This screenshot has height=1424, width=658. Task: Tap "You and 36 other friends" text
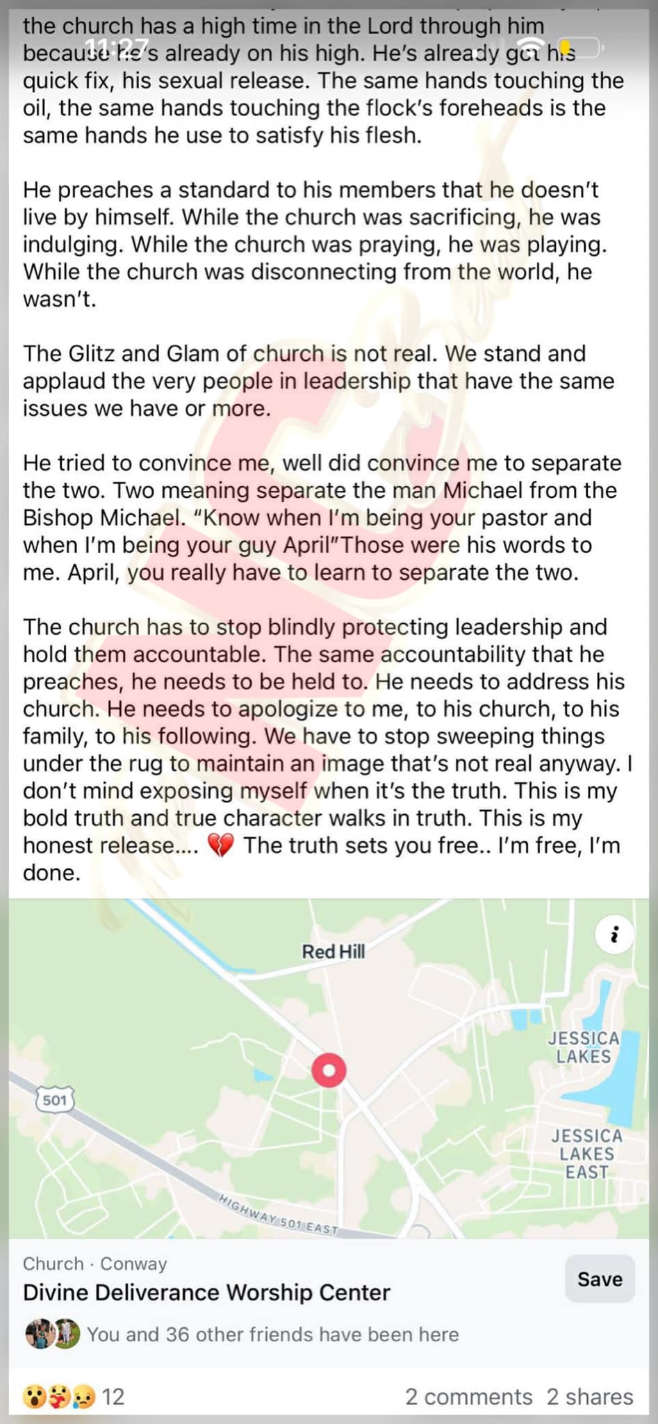point(272,1334)
